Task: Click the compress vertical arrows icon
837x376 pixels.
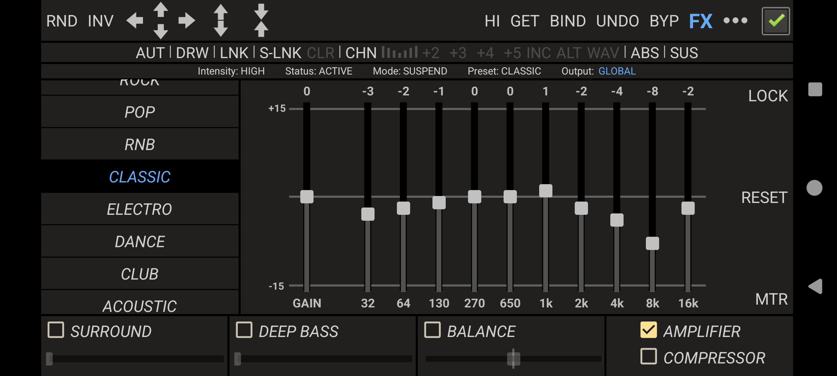Action: pos(261,20)
